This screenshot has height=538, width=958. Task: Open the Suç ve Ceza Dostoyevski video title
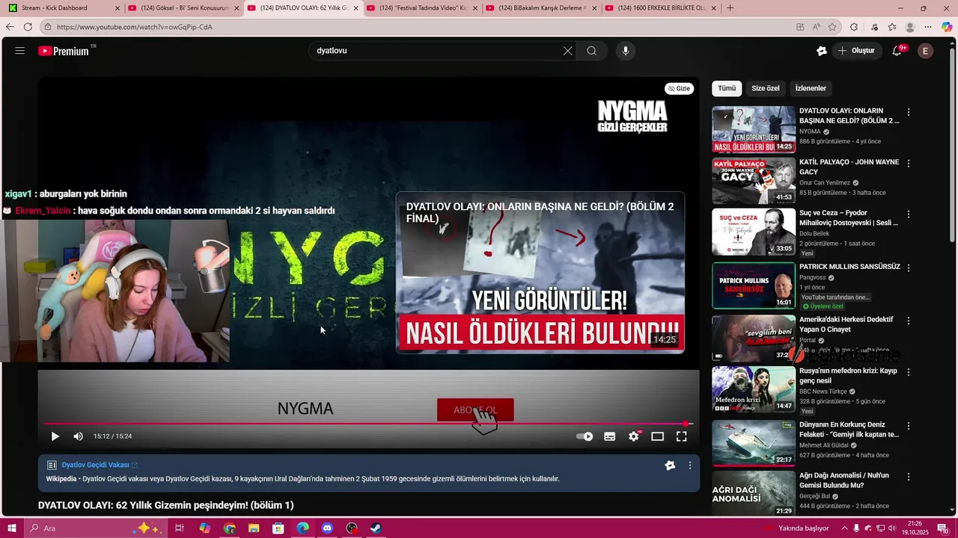click(849, 218)
